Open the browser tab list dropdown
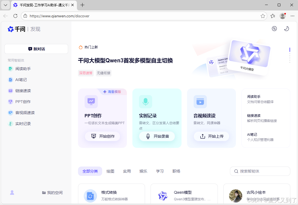 5,5
